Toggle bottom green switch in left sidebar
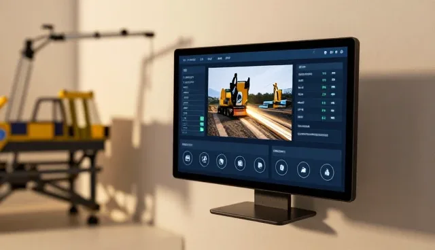 pos(202,130)
